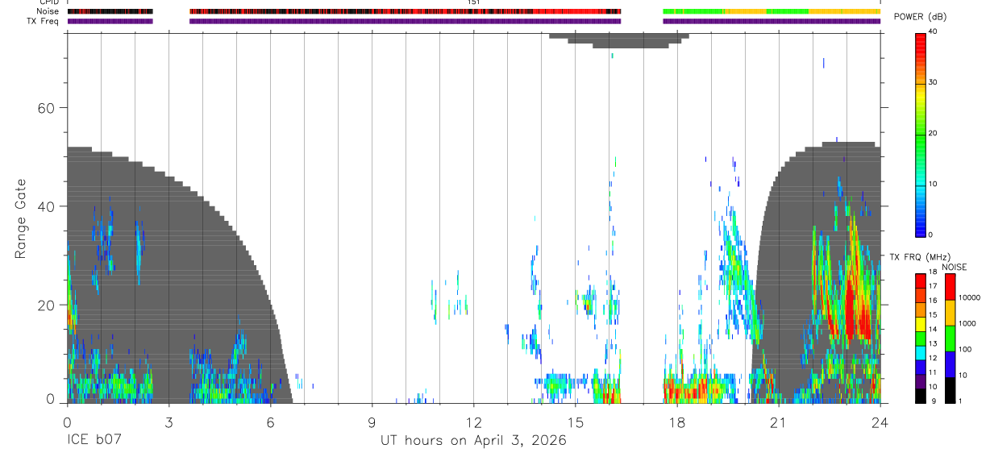Click the 14 label on TX FRQ legend
This screenshot has height=457, width=990.
point(933,329)
